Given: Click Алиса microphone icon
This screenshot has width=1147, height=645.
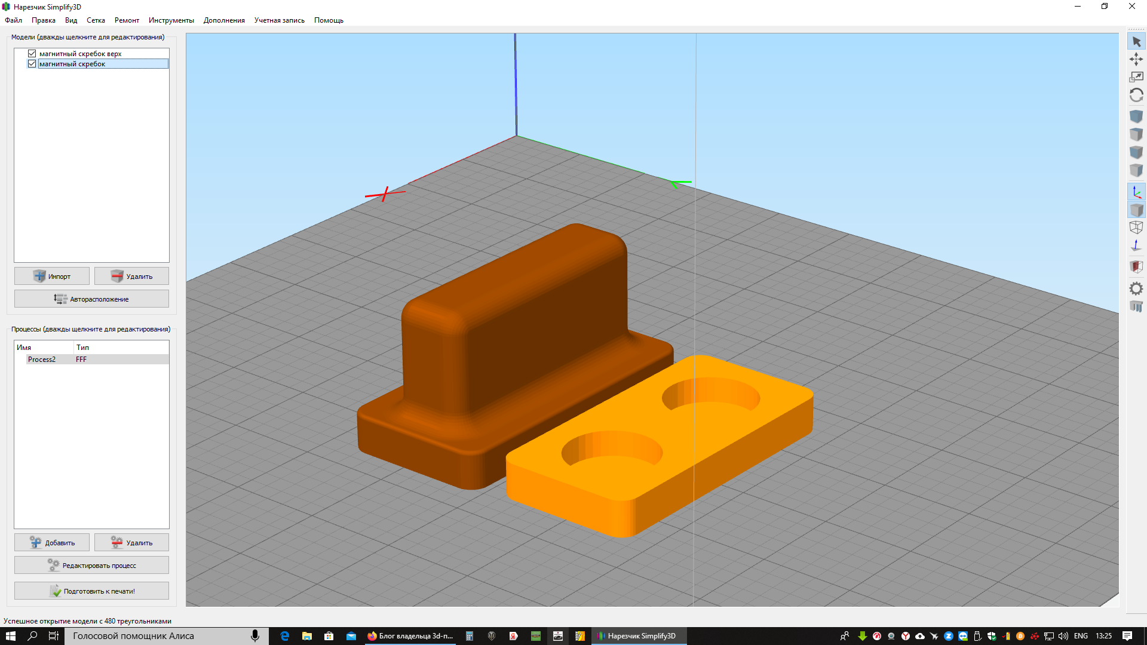Looking at the screenshot, I should click(255, 636).
